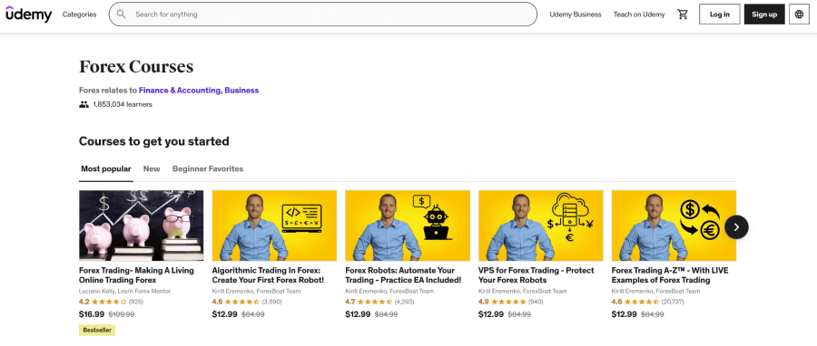Click the Courses to get you started heading

[x=154, y=141]
